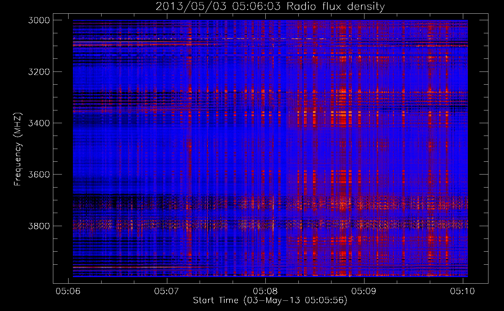Select the 3000 frequency tick label
Viewport: 504px width, 311px height.
coord(39,20)
